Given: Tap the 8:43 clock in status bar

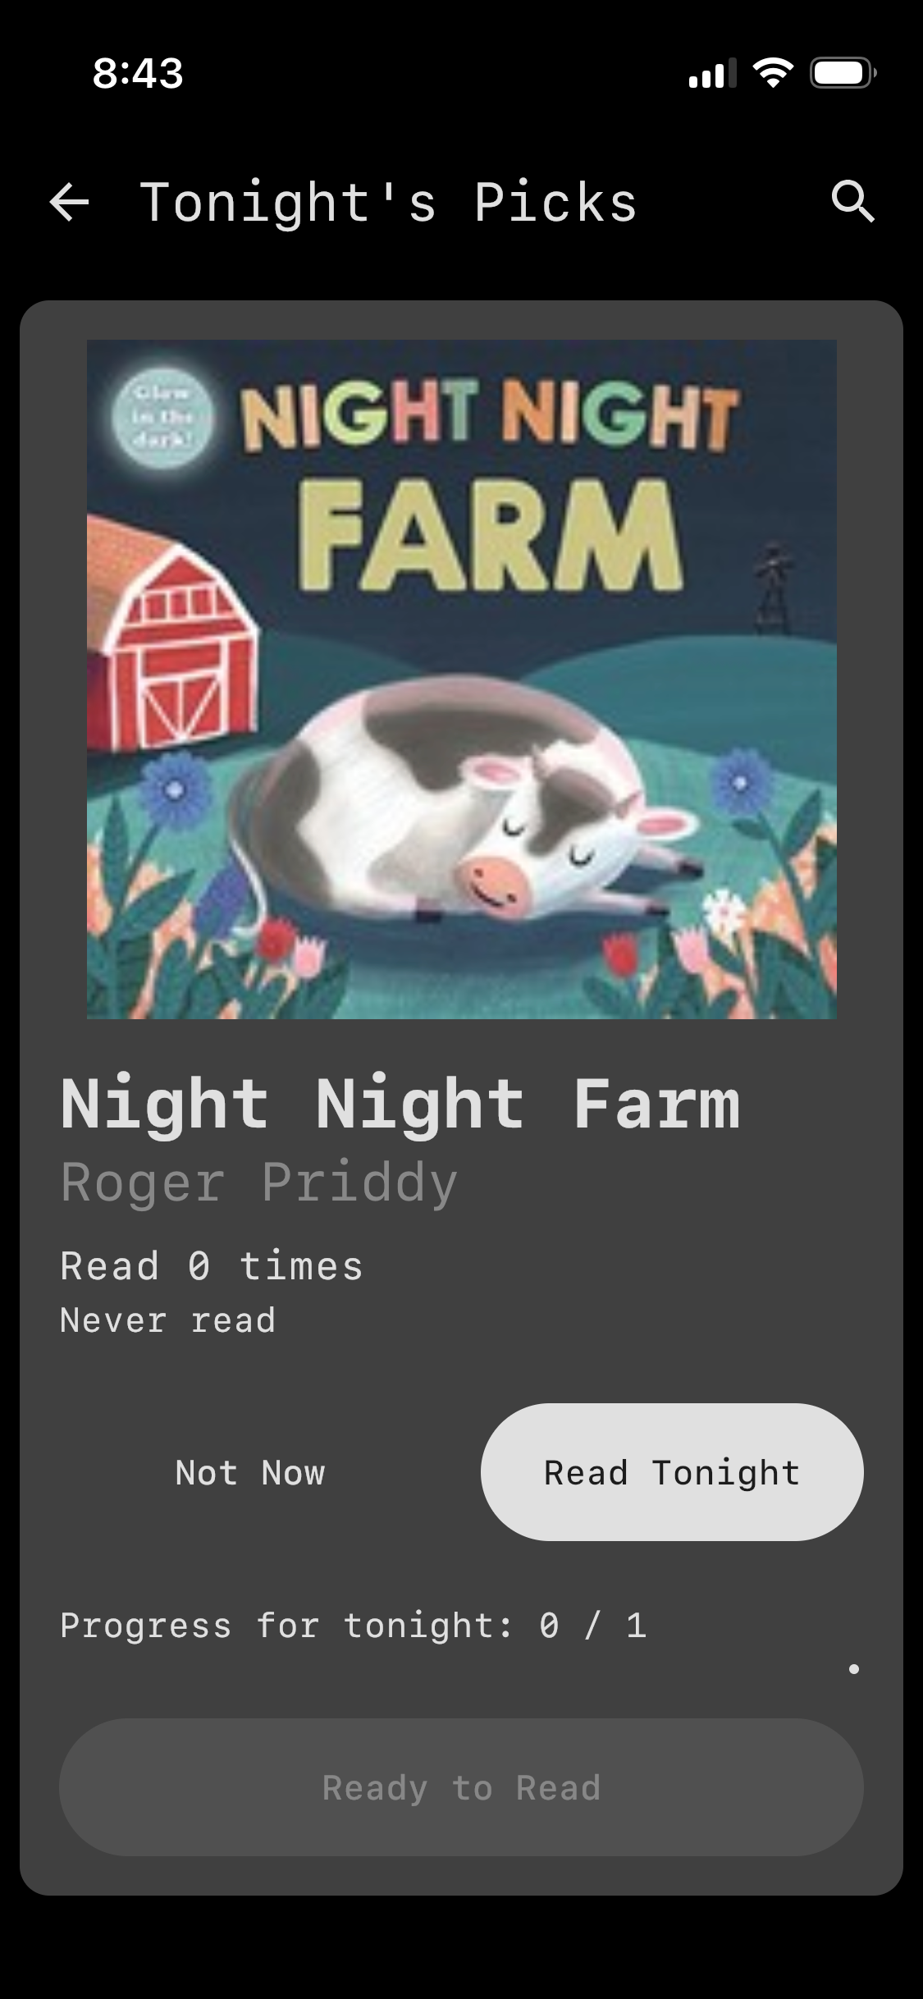Looking at the screenshot, I should tap(138, 73).
